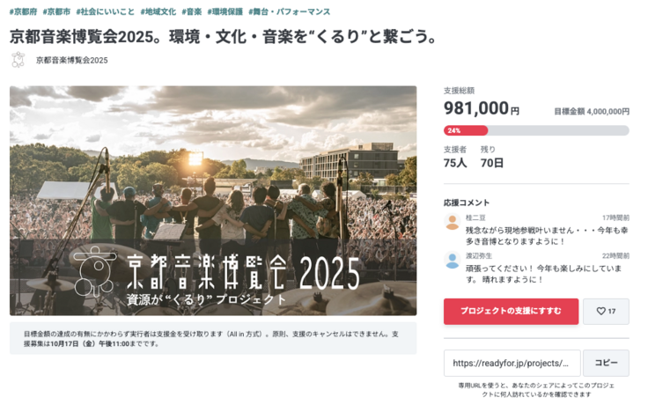The height and width of the screenshot is (405, 648).
Task: Click 渡辺弥生's commenter avatar
Action: (452, 260)
